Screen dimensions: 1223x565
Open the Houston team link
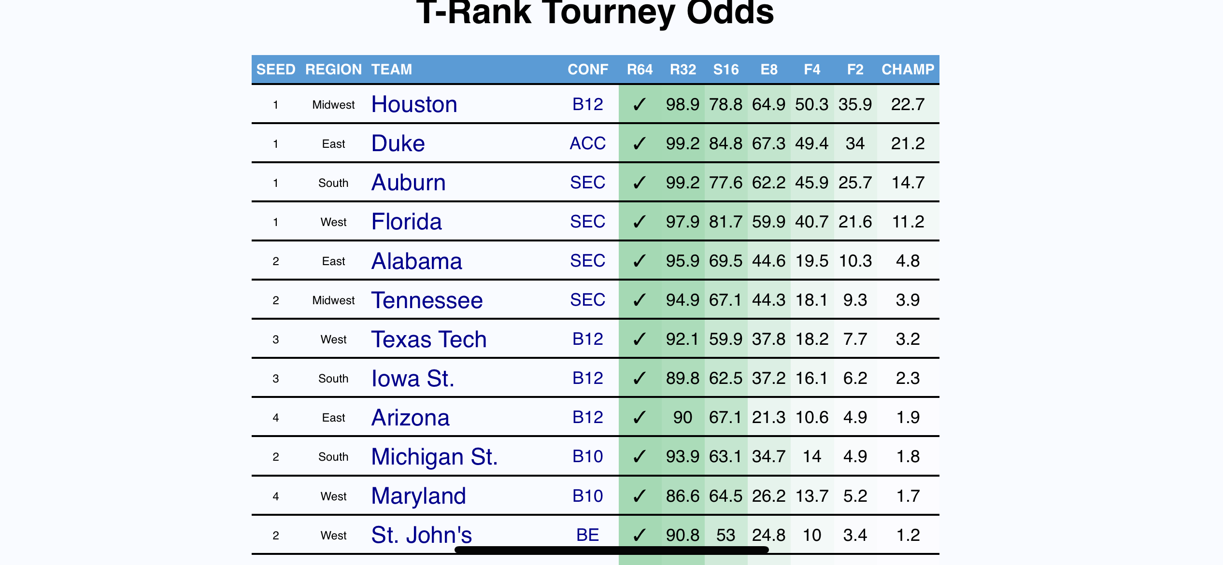tap(414, 104)
